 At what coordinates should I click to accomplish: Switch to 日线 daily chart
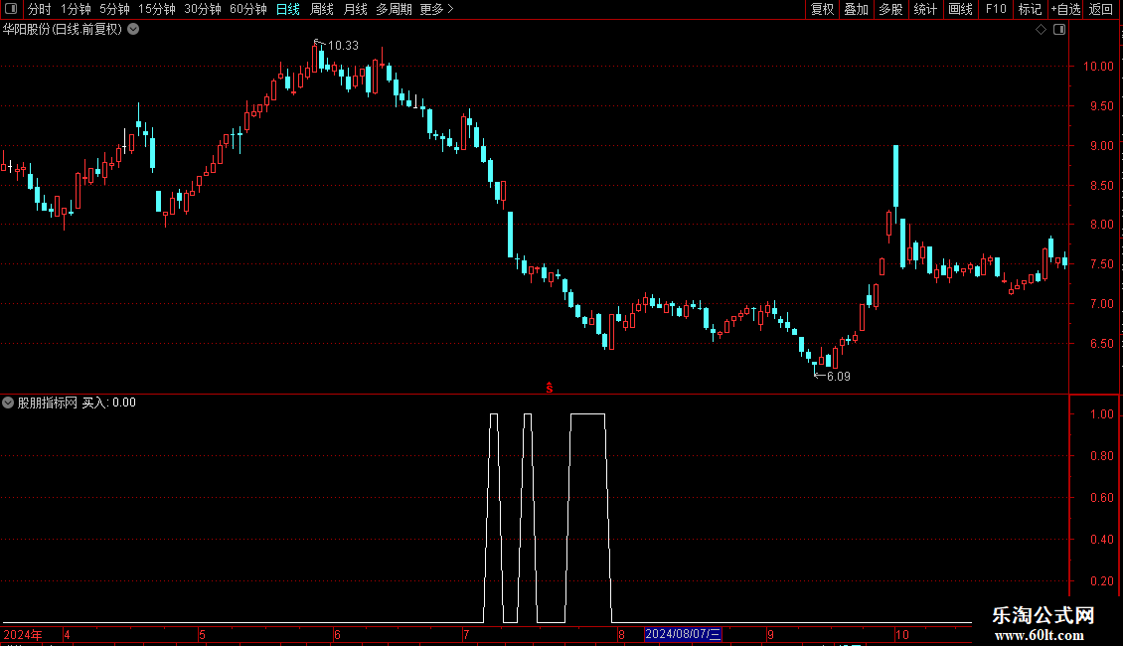pyautogui.click(x=288, y=9)
